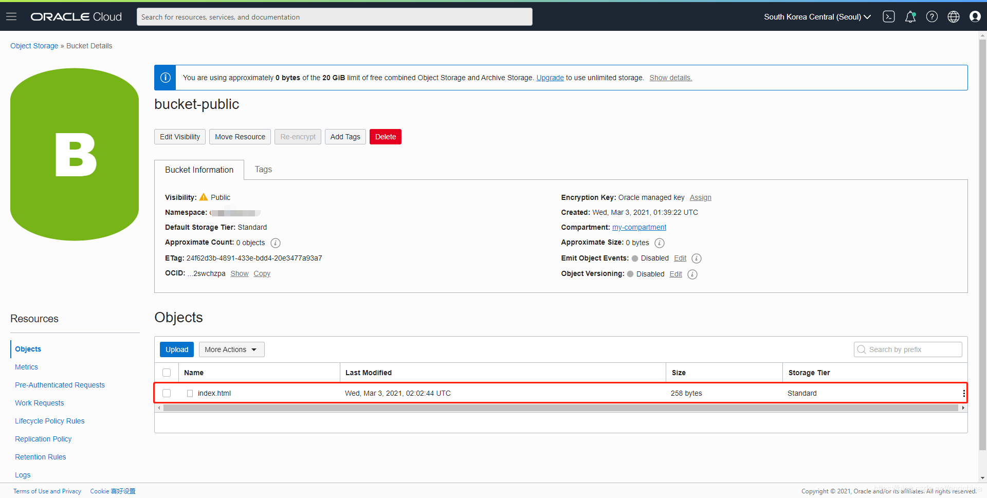Open Replication Policy

pyautogui.click(x=43, y=439)
